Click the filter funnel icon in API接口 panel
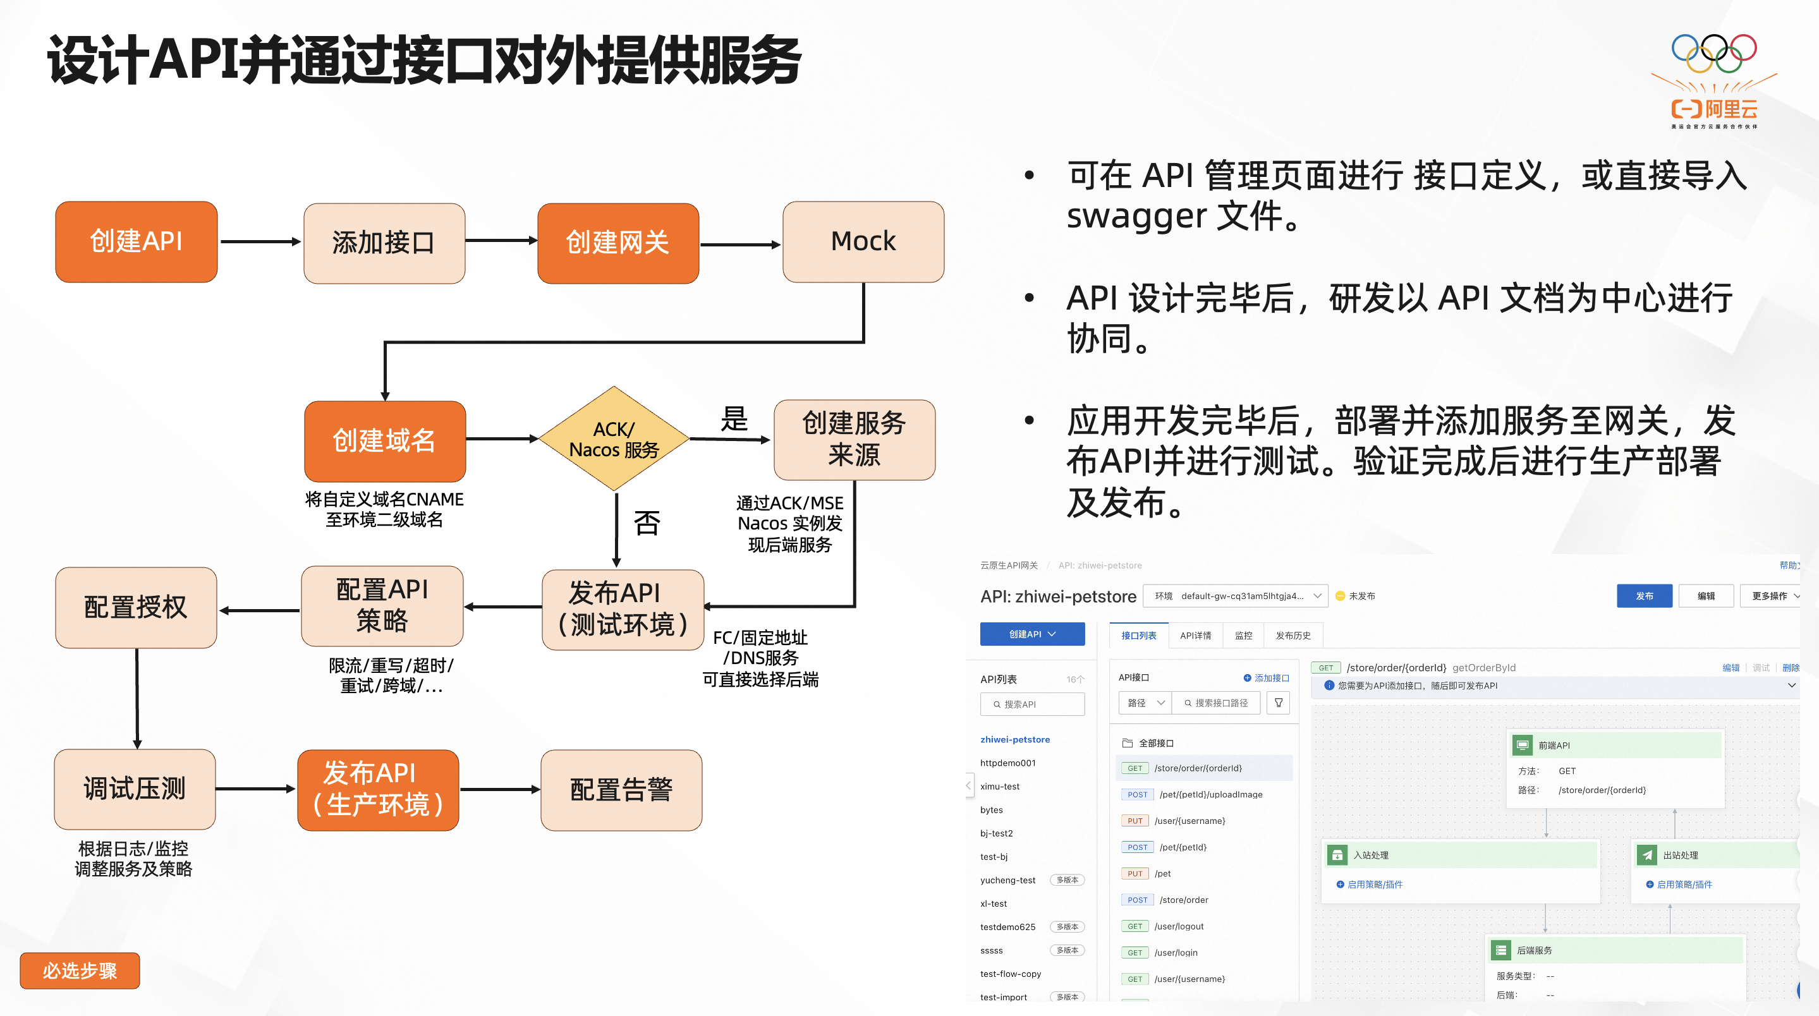 (1278, 703)
